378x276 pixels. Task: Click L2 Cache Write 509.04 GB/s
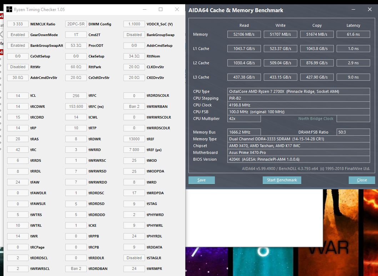280,63
